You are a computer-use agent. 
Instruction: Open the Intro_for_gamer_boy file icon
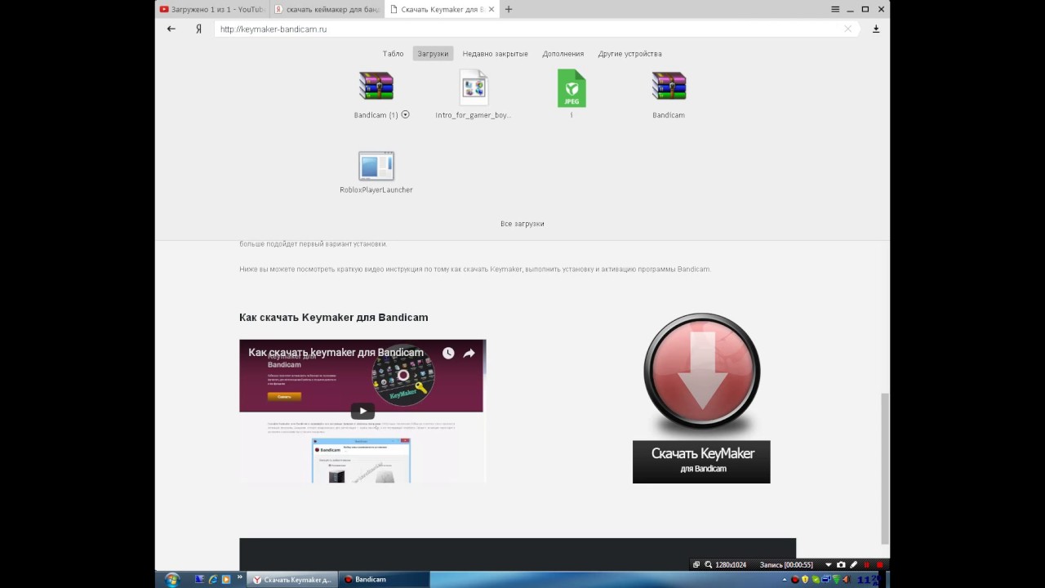tap(474, 87)
